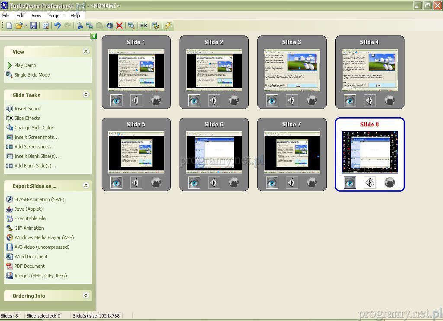Open the Edit menu
The width and height of the screenshot is (443, 321).
tap(20, 16)
